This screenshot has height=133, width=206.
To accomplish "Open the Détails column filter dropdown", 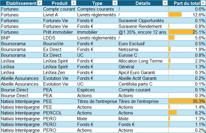I will point(165,3).
